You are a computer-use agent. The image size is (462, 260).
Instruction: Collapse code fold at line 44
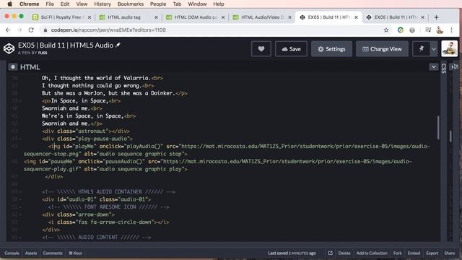pos(20,139)
